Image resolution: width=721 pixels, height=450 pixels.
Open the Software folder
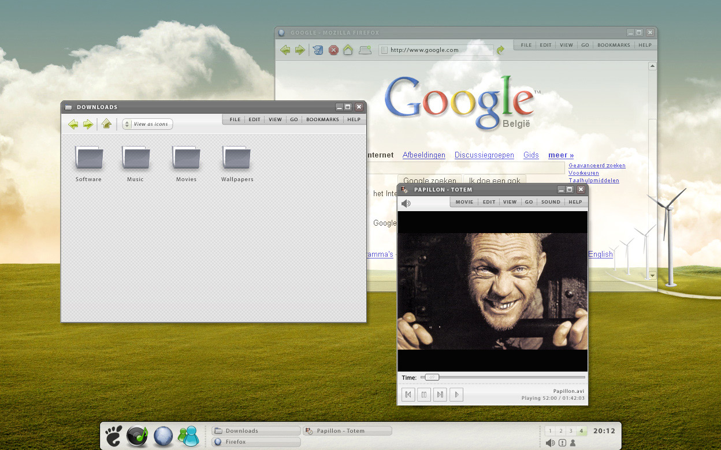(x=88, y=163)
